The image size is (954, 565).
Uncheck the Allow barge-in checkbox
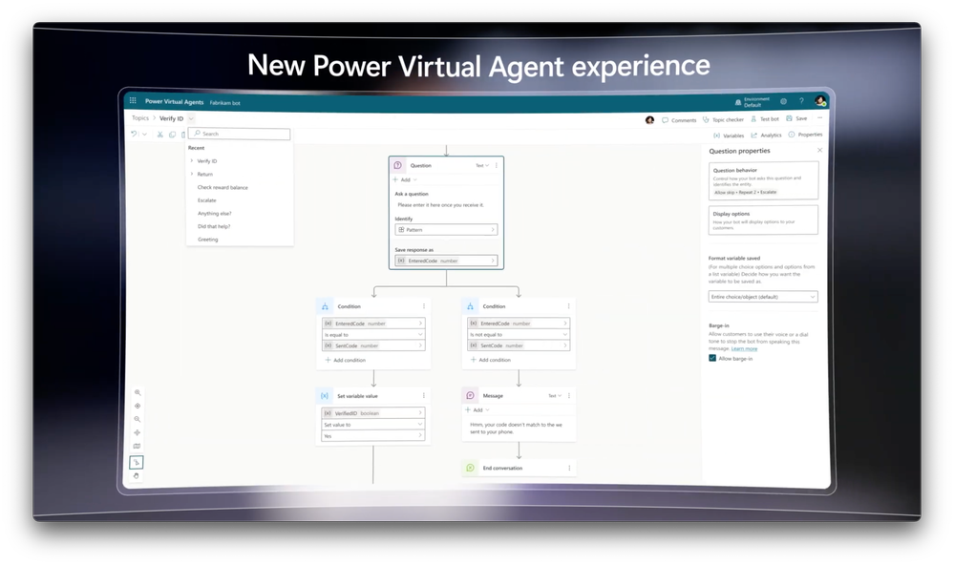(712, 358)
